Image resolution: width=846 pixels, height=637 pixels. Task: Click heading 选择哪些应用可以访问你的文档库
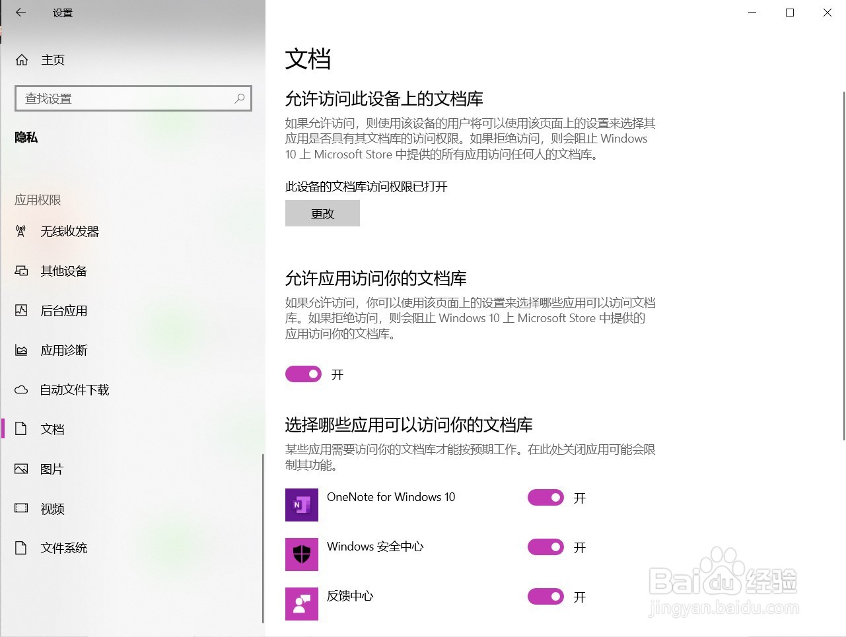coord(409,425)
